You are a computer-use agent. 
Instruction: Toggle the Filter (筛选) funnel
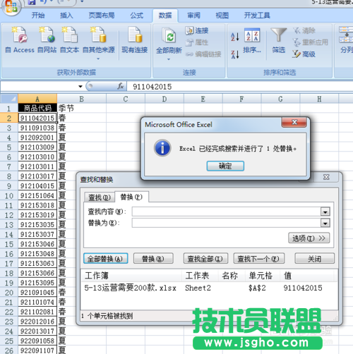click(279, 40)
